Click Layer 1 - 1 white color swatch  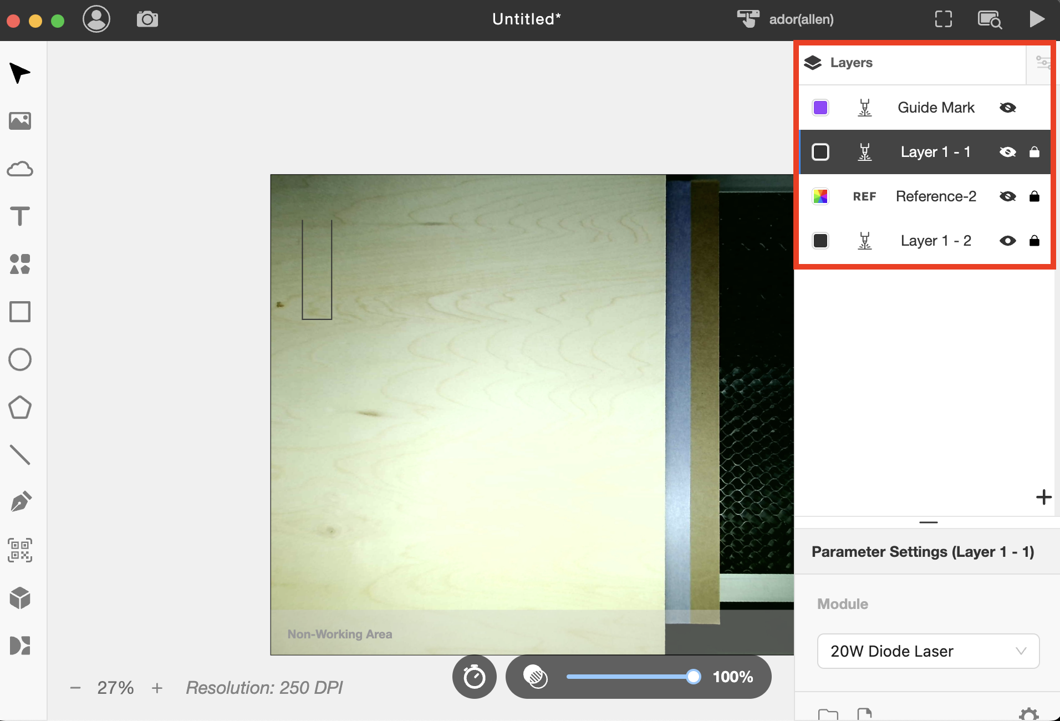coord(821,152)
